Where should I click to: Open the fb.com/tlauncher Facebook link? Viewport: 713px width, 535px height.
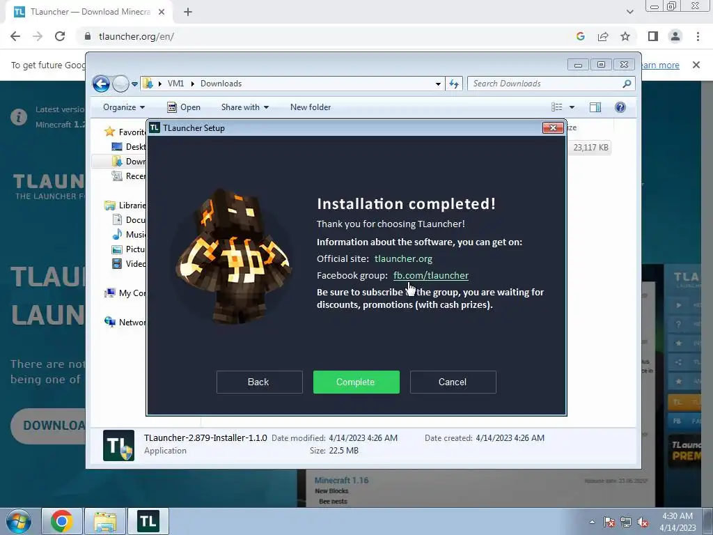430,275
